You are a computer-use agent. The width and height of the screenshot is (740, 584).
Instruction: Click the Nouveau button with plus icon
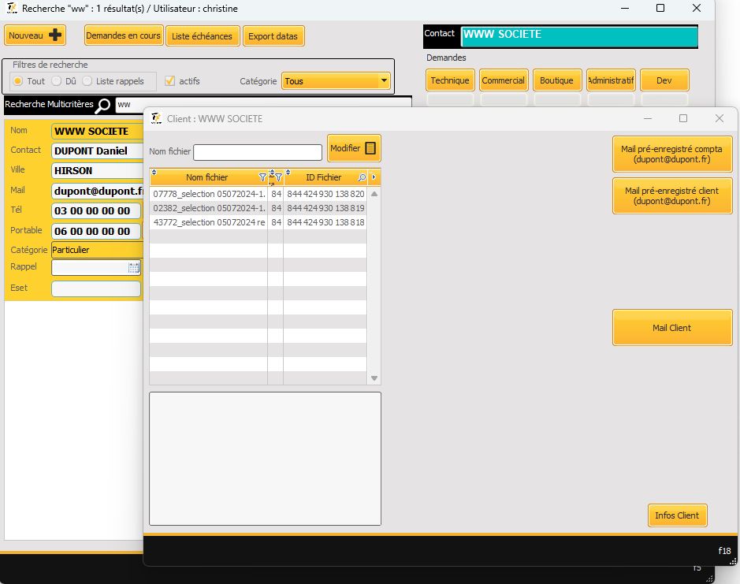coord(35,35)
